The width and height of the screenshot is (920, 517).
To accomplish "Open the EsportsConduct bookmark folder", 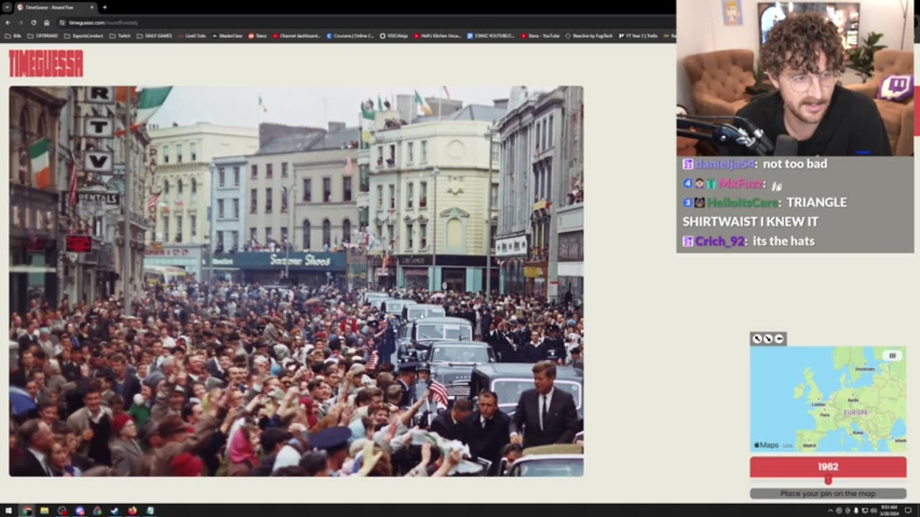I will (83, 35).
